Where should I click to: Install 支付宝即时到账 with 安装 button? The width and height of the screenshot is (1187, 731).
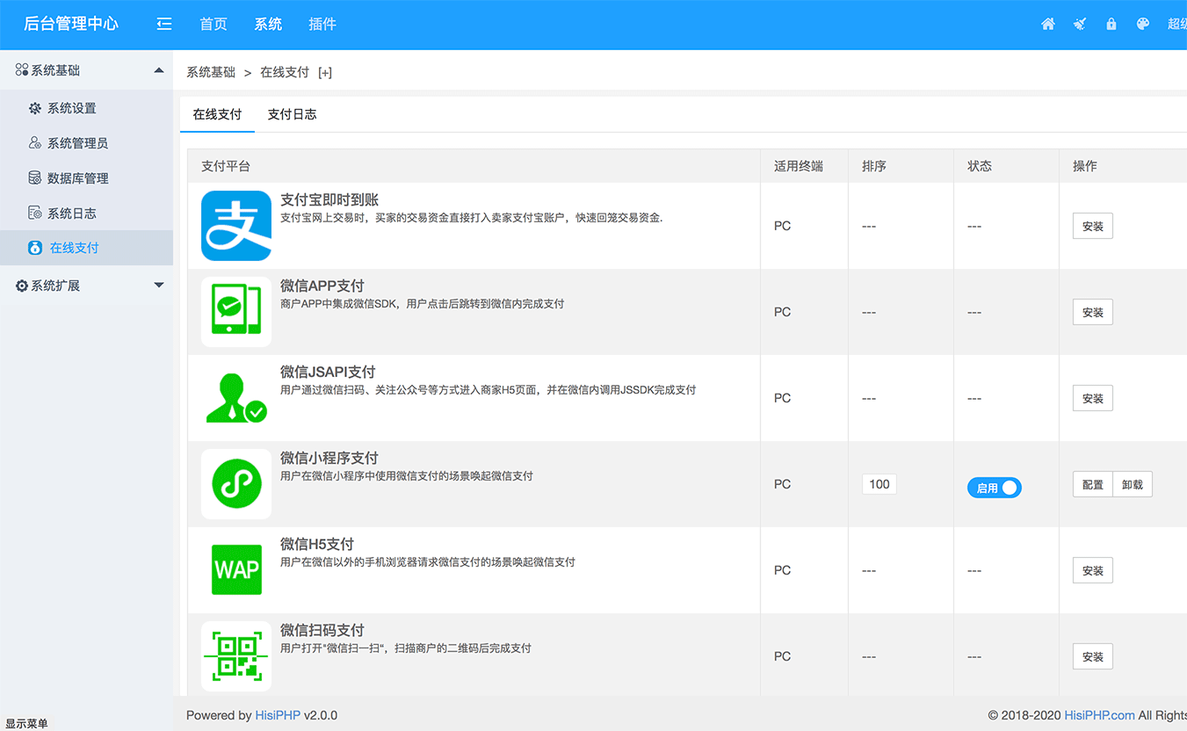click(1093, 226)
